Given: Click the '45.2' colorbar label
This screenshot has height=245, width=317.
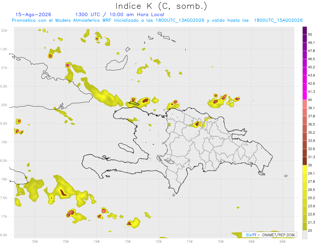Looking at the screenshot, I should pyautogui.click(x=311, y=67).
